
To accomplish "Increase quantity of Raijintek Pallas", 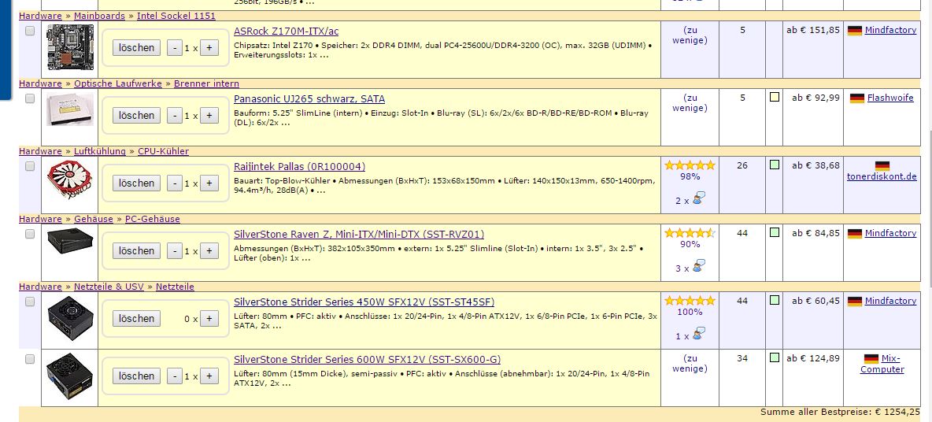I will [209, 183].
